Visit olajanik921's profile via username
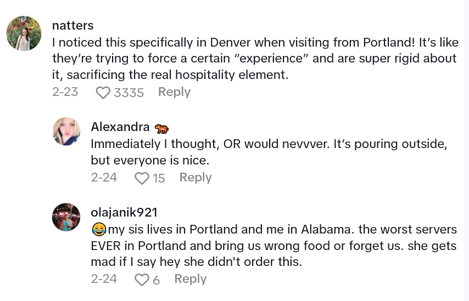The width and height of the screenshot is (469, 301). click(124, 213)
